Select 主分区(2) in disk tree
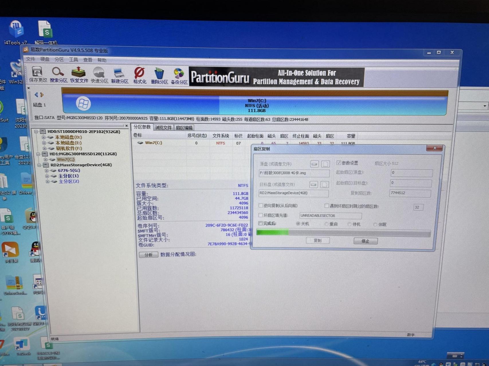This screenshot has width=489, height=366. 69,181
